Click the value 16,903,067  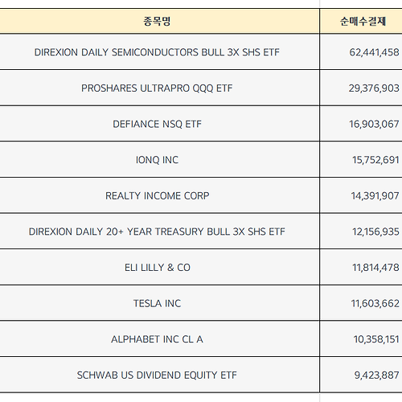tap(374, 124)
